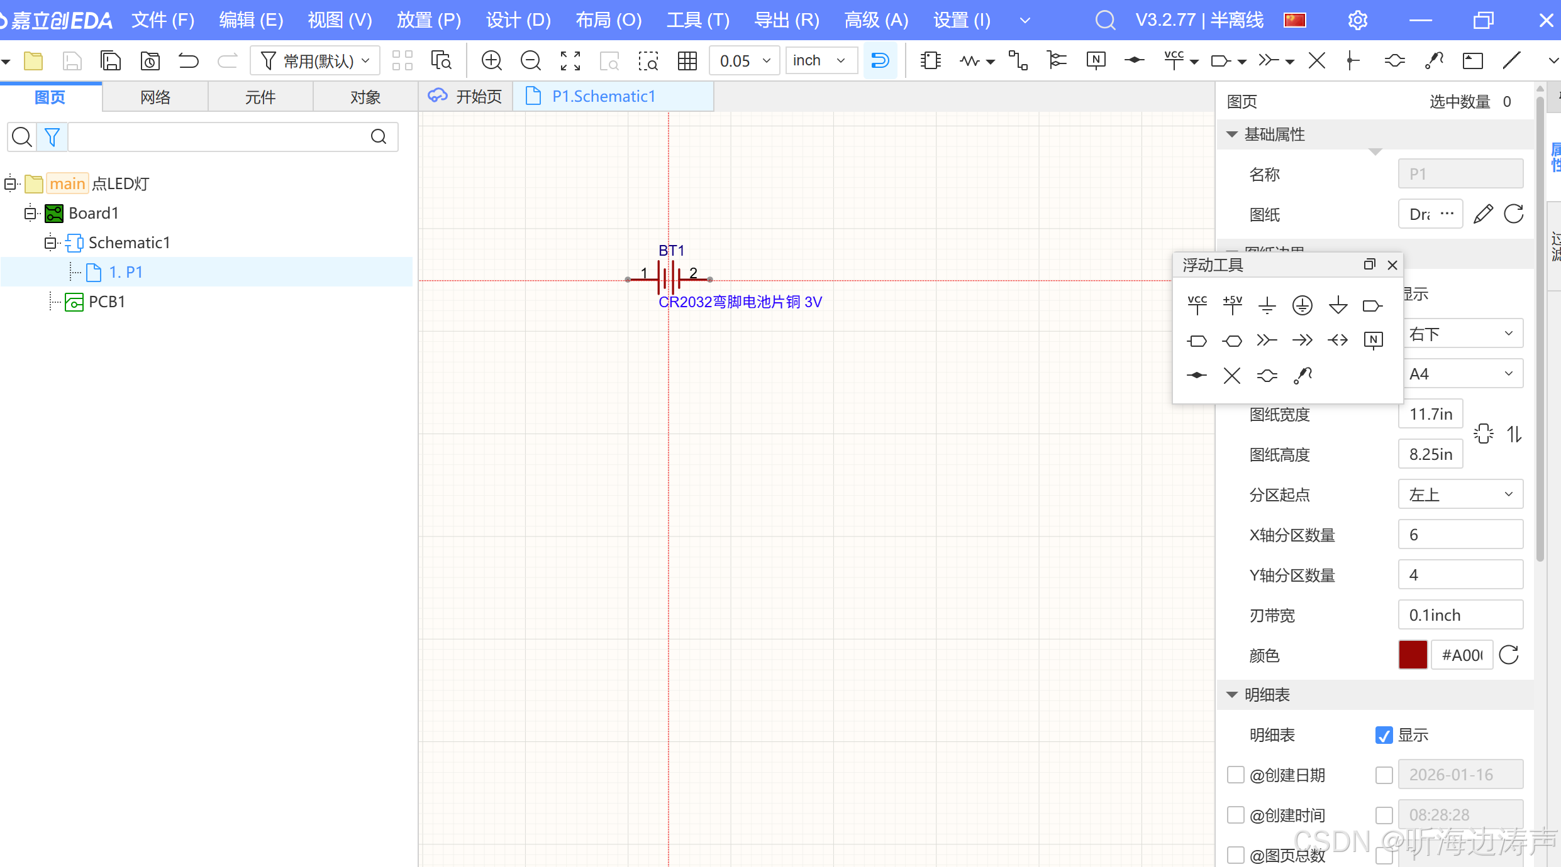Screen dimensions: 1561x867
Task: Enable the @创建日期 checkbox
Action: 1236,775
